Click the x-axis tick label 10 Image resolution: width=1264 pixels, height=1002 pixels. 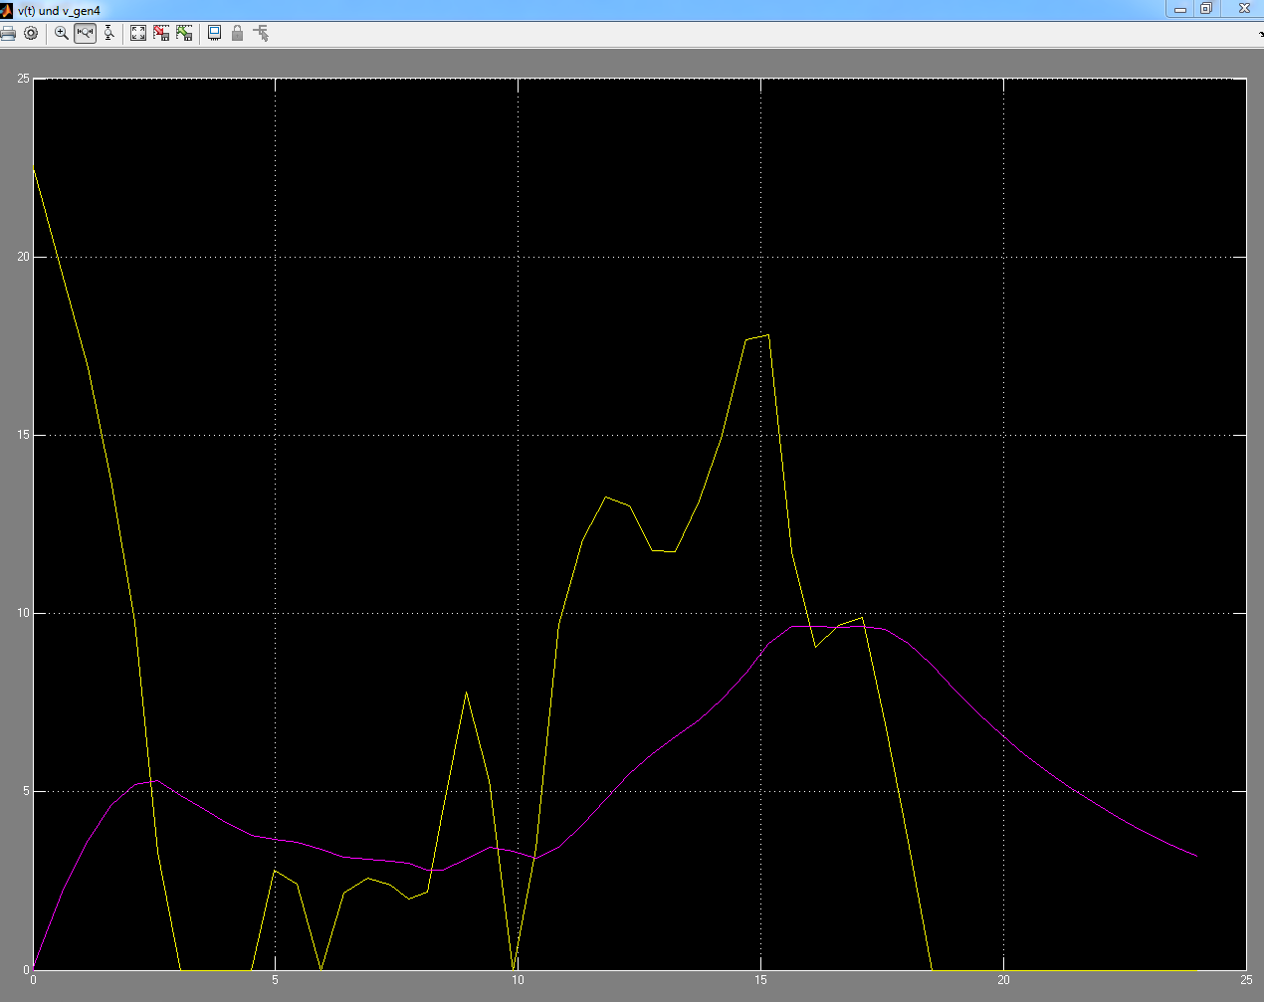[x=518, y=980]
